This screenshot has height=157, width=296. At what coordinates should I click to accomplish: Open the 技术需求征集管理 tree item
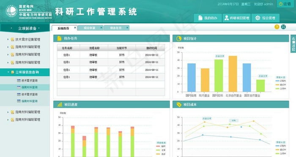(x=28, y=39)
